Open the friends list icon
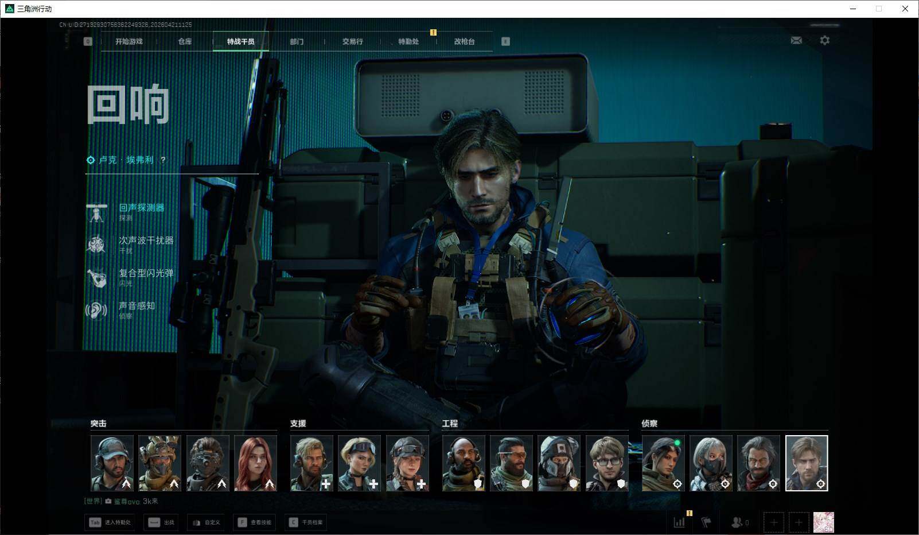 point(737,522)
